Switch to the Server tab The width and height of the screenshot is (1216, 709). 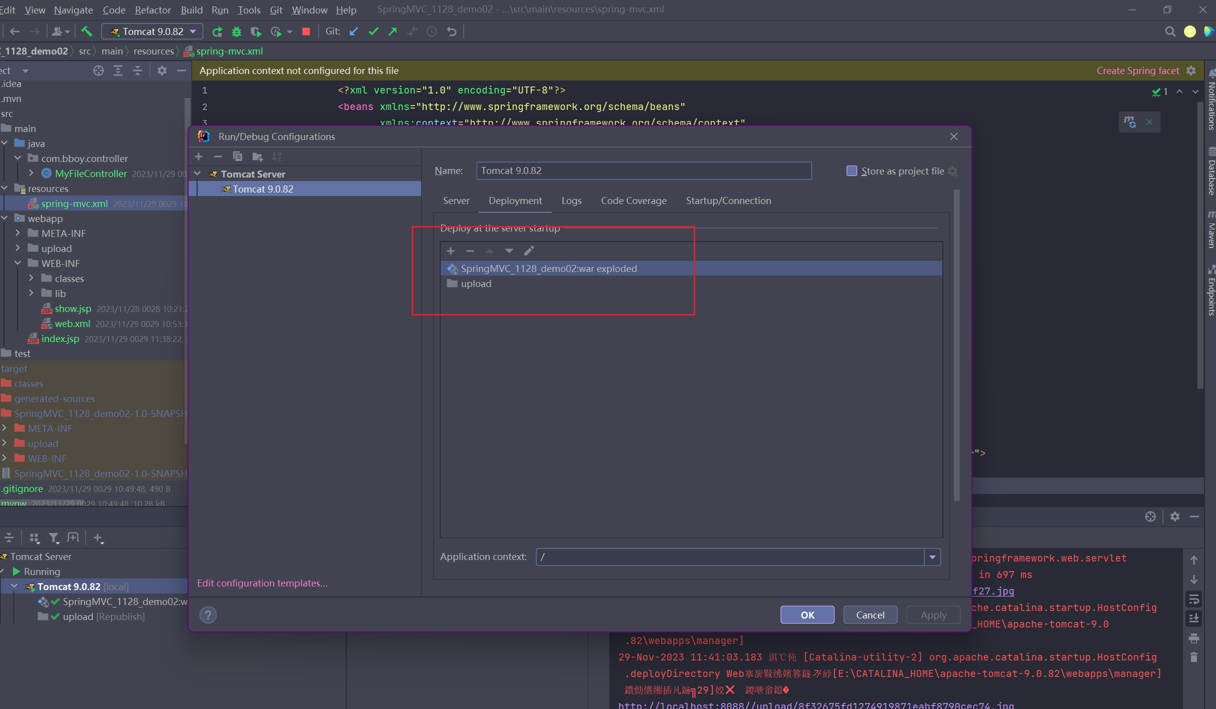click(x=456, y=201)
